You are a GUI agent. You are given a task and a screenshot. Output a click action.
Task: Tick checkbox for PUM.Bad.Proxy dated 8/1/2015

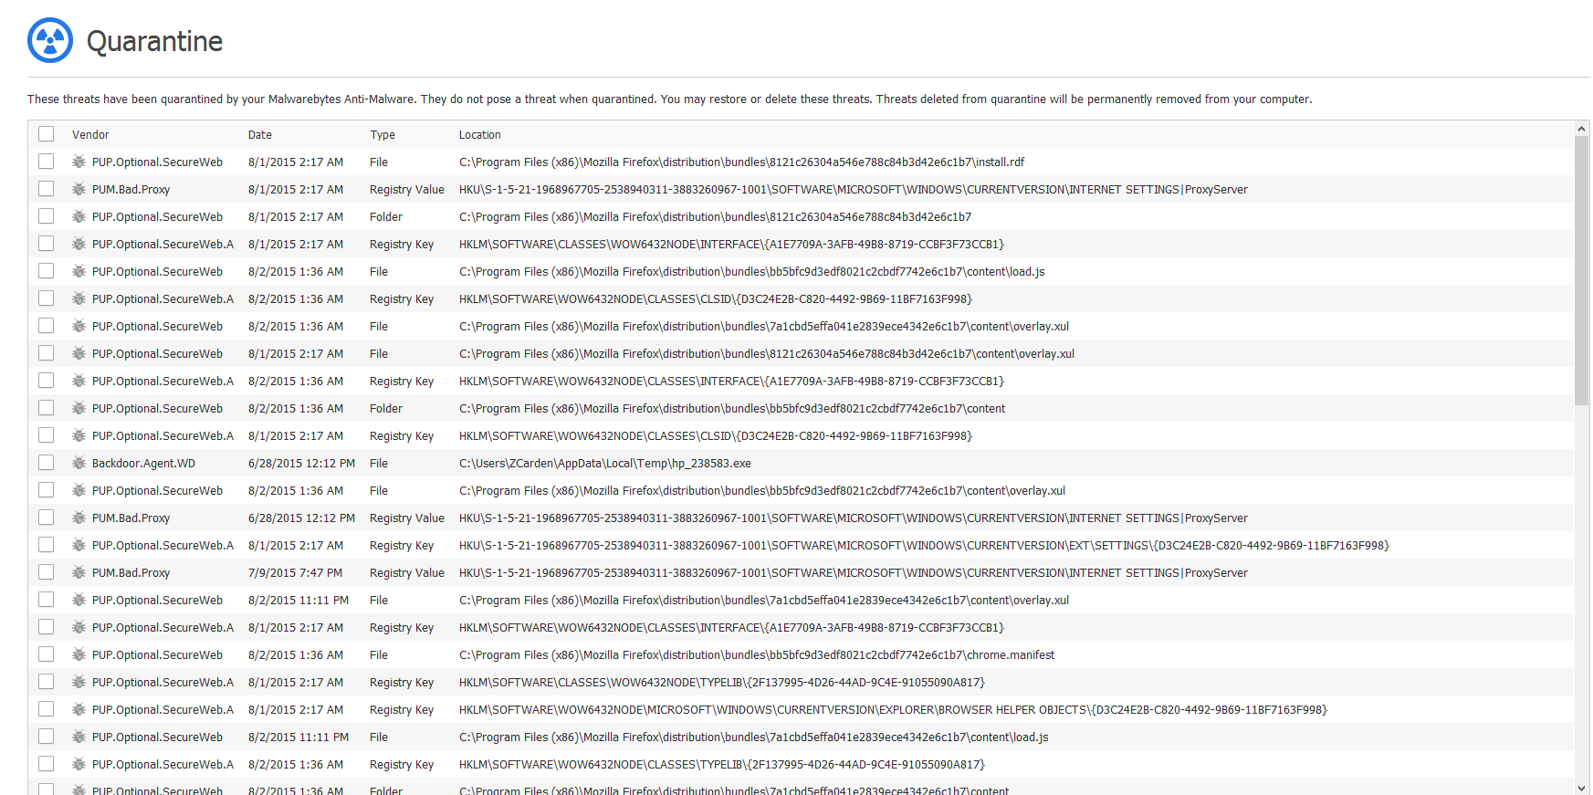(x=47, y=189)
